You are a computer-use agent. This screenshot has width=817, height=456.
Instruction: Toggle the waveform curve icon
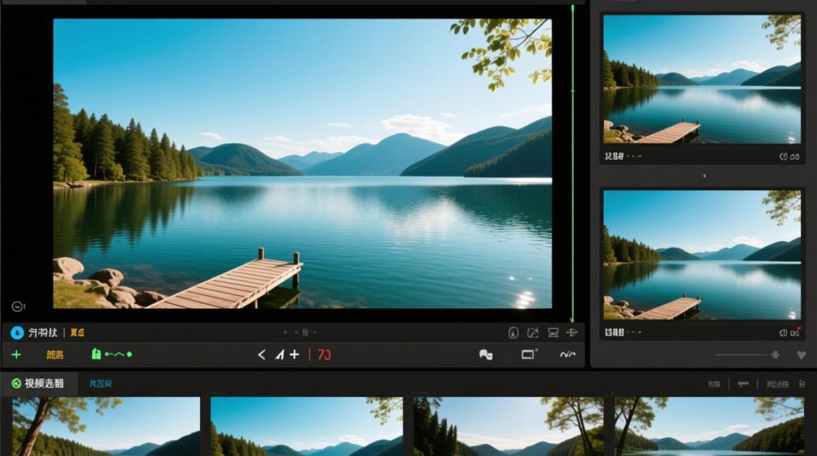coord(568,354)
